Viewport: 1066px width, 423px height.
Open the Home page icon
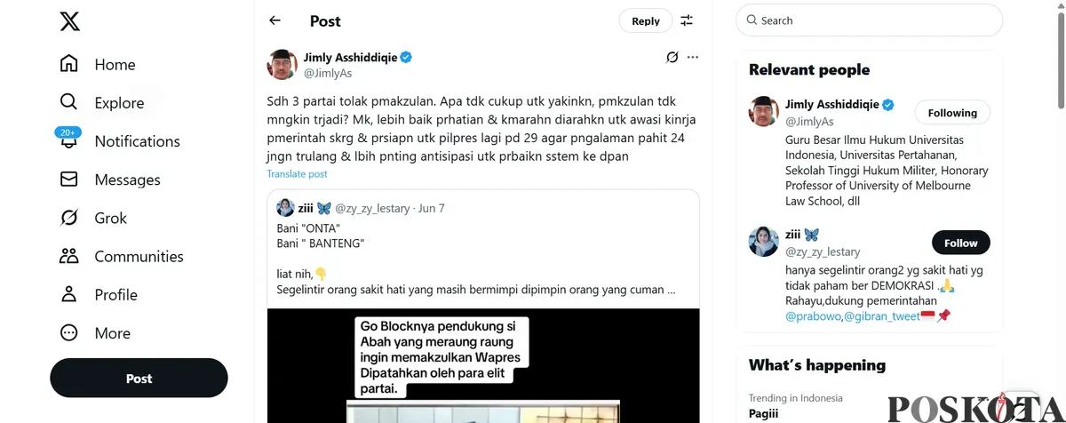click(68, 64)
